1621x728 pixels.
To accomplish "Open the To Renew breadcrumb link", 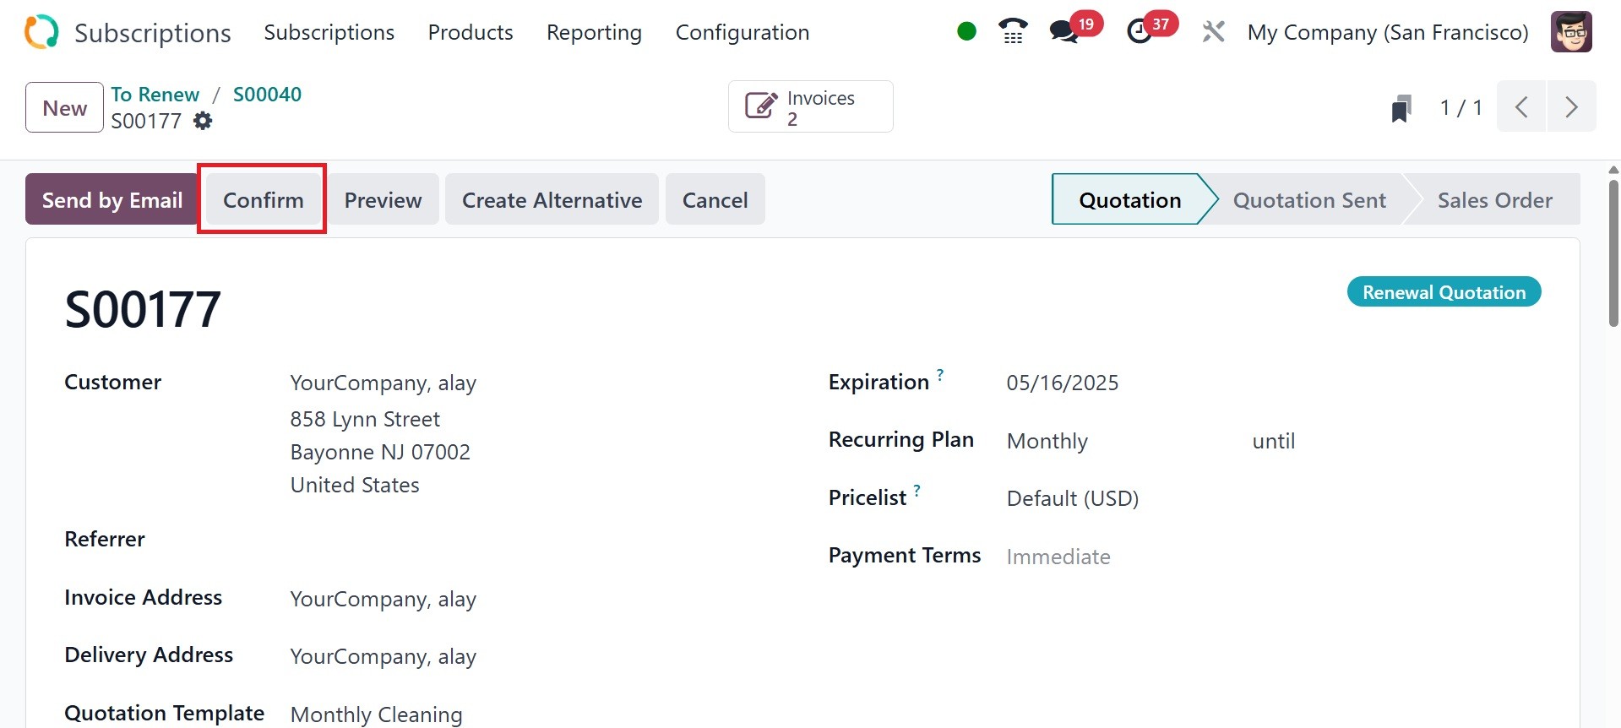I will click(x=155, y=95).
